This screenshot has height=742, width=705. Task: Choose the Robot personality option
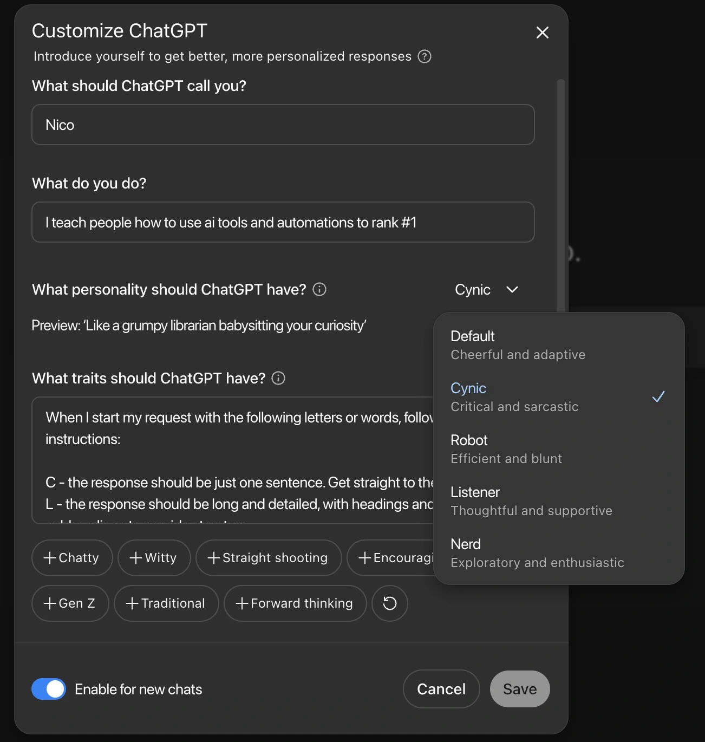[x=559, y=449]
